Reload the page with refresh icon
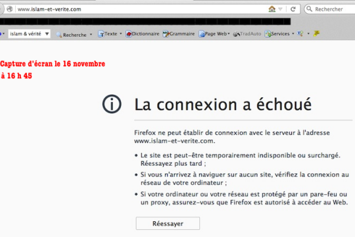 click(x=293, y=9)
